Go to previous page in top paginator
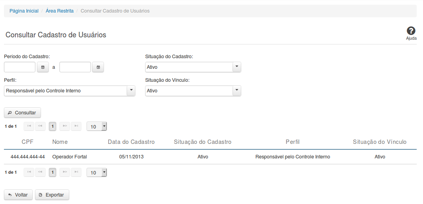This screenshot has height=204, width=423. 40,126
